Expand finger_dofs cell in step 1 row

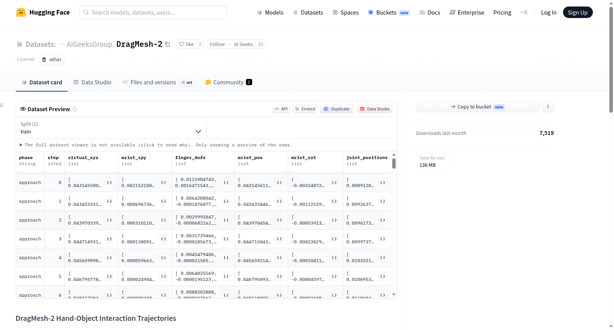click(226, 201)
